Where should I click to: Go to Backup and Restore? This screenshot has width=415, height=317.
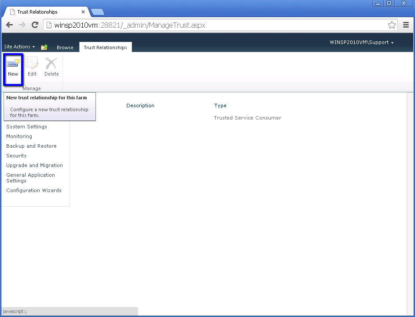click(31, 146)
